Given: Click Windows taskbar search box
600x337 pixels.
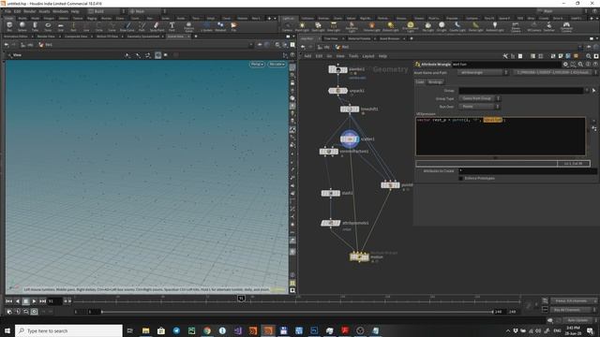Looking at the screenshot, I should point(68,330).
